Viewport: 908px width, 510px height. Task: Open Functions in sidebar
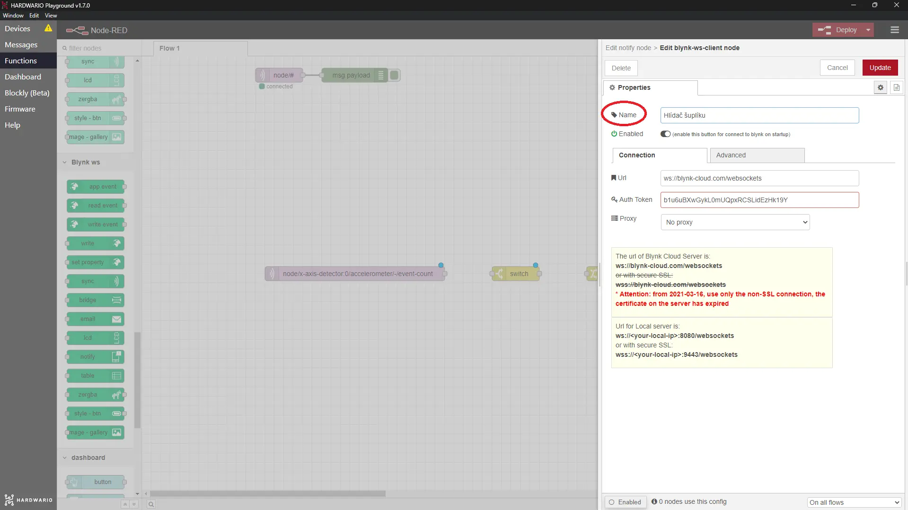click(28, 61)
